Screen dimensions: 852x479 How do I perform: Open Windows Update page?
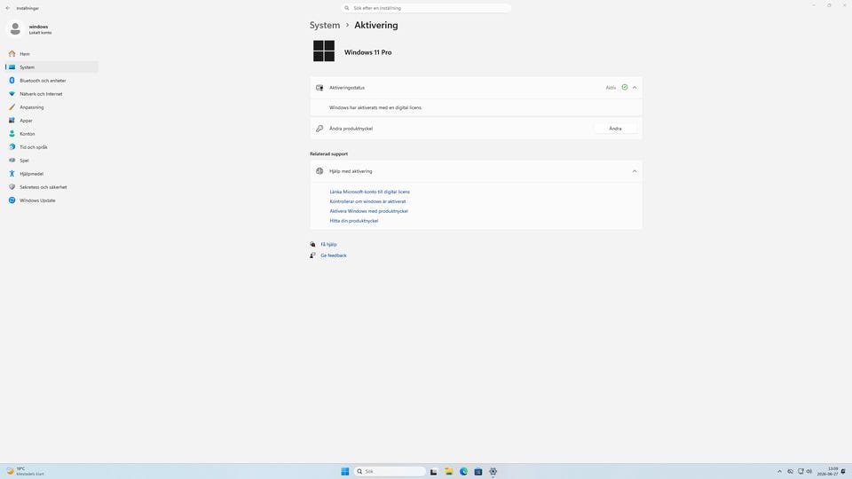37,200
